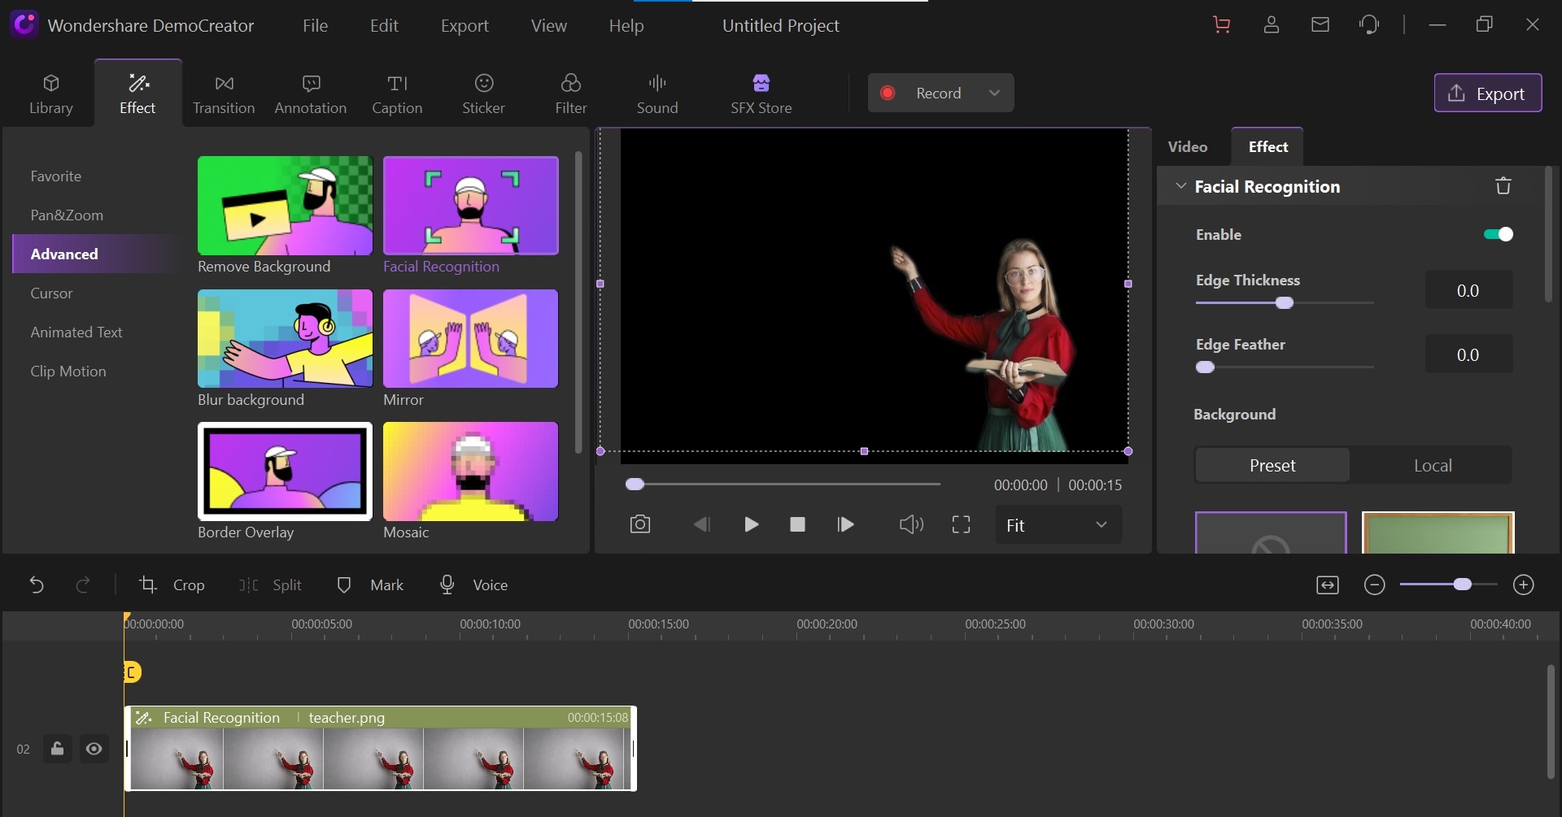Open the Caption panel
The width and height of the screenshot is (1562, 817).
click(397, 94)
